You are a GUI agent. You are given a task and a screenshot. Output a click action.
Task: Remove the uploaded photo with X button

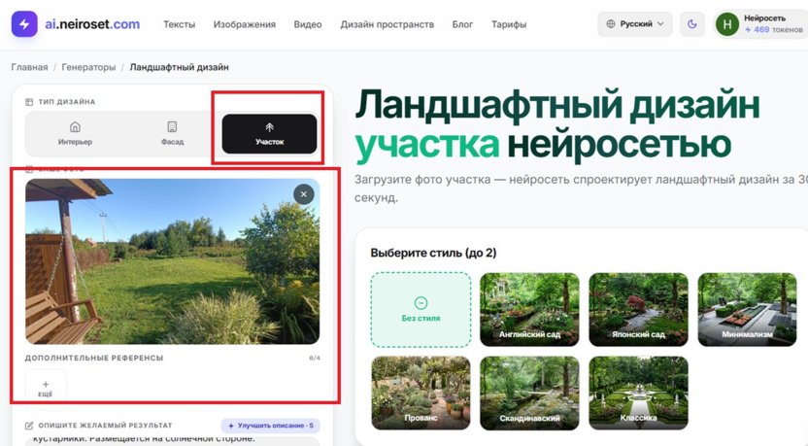click(304, 194)
